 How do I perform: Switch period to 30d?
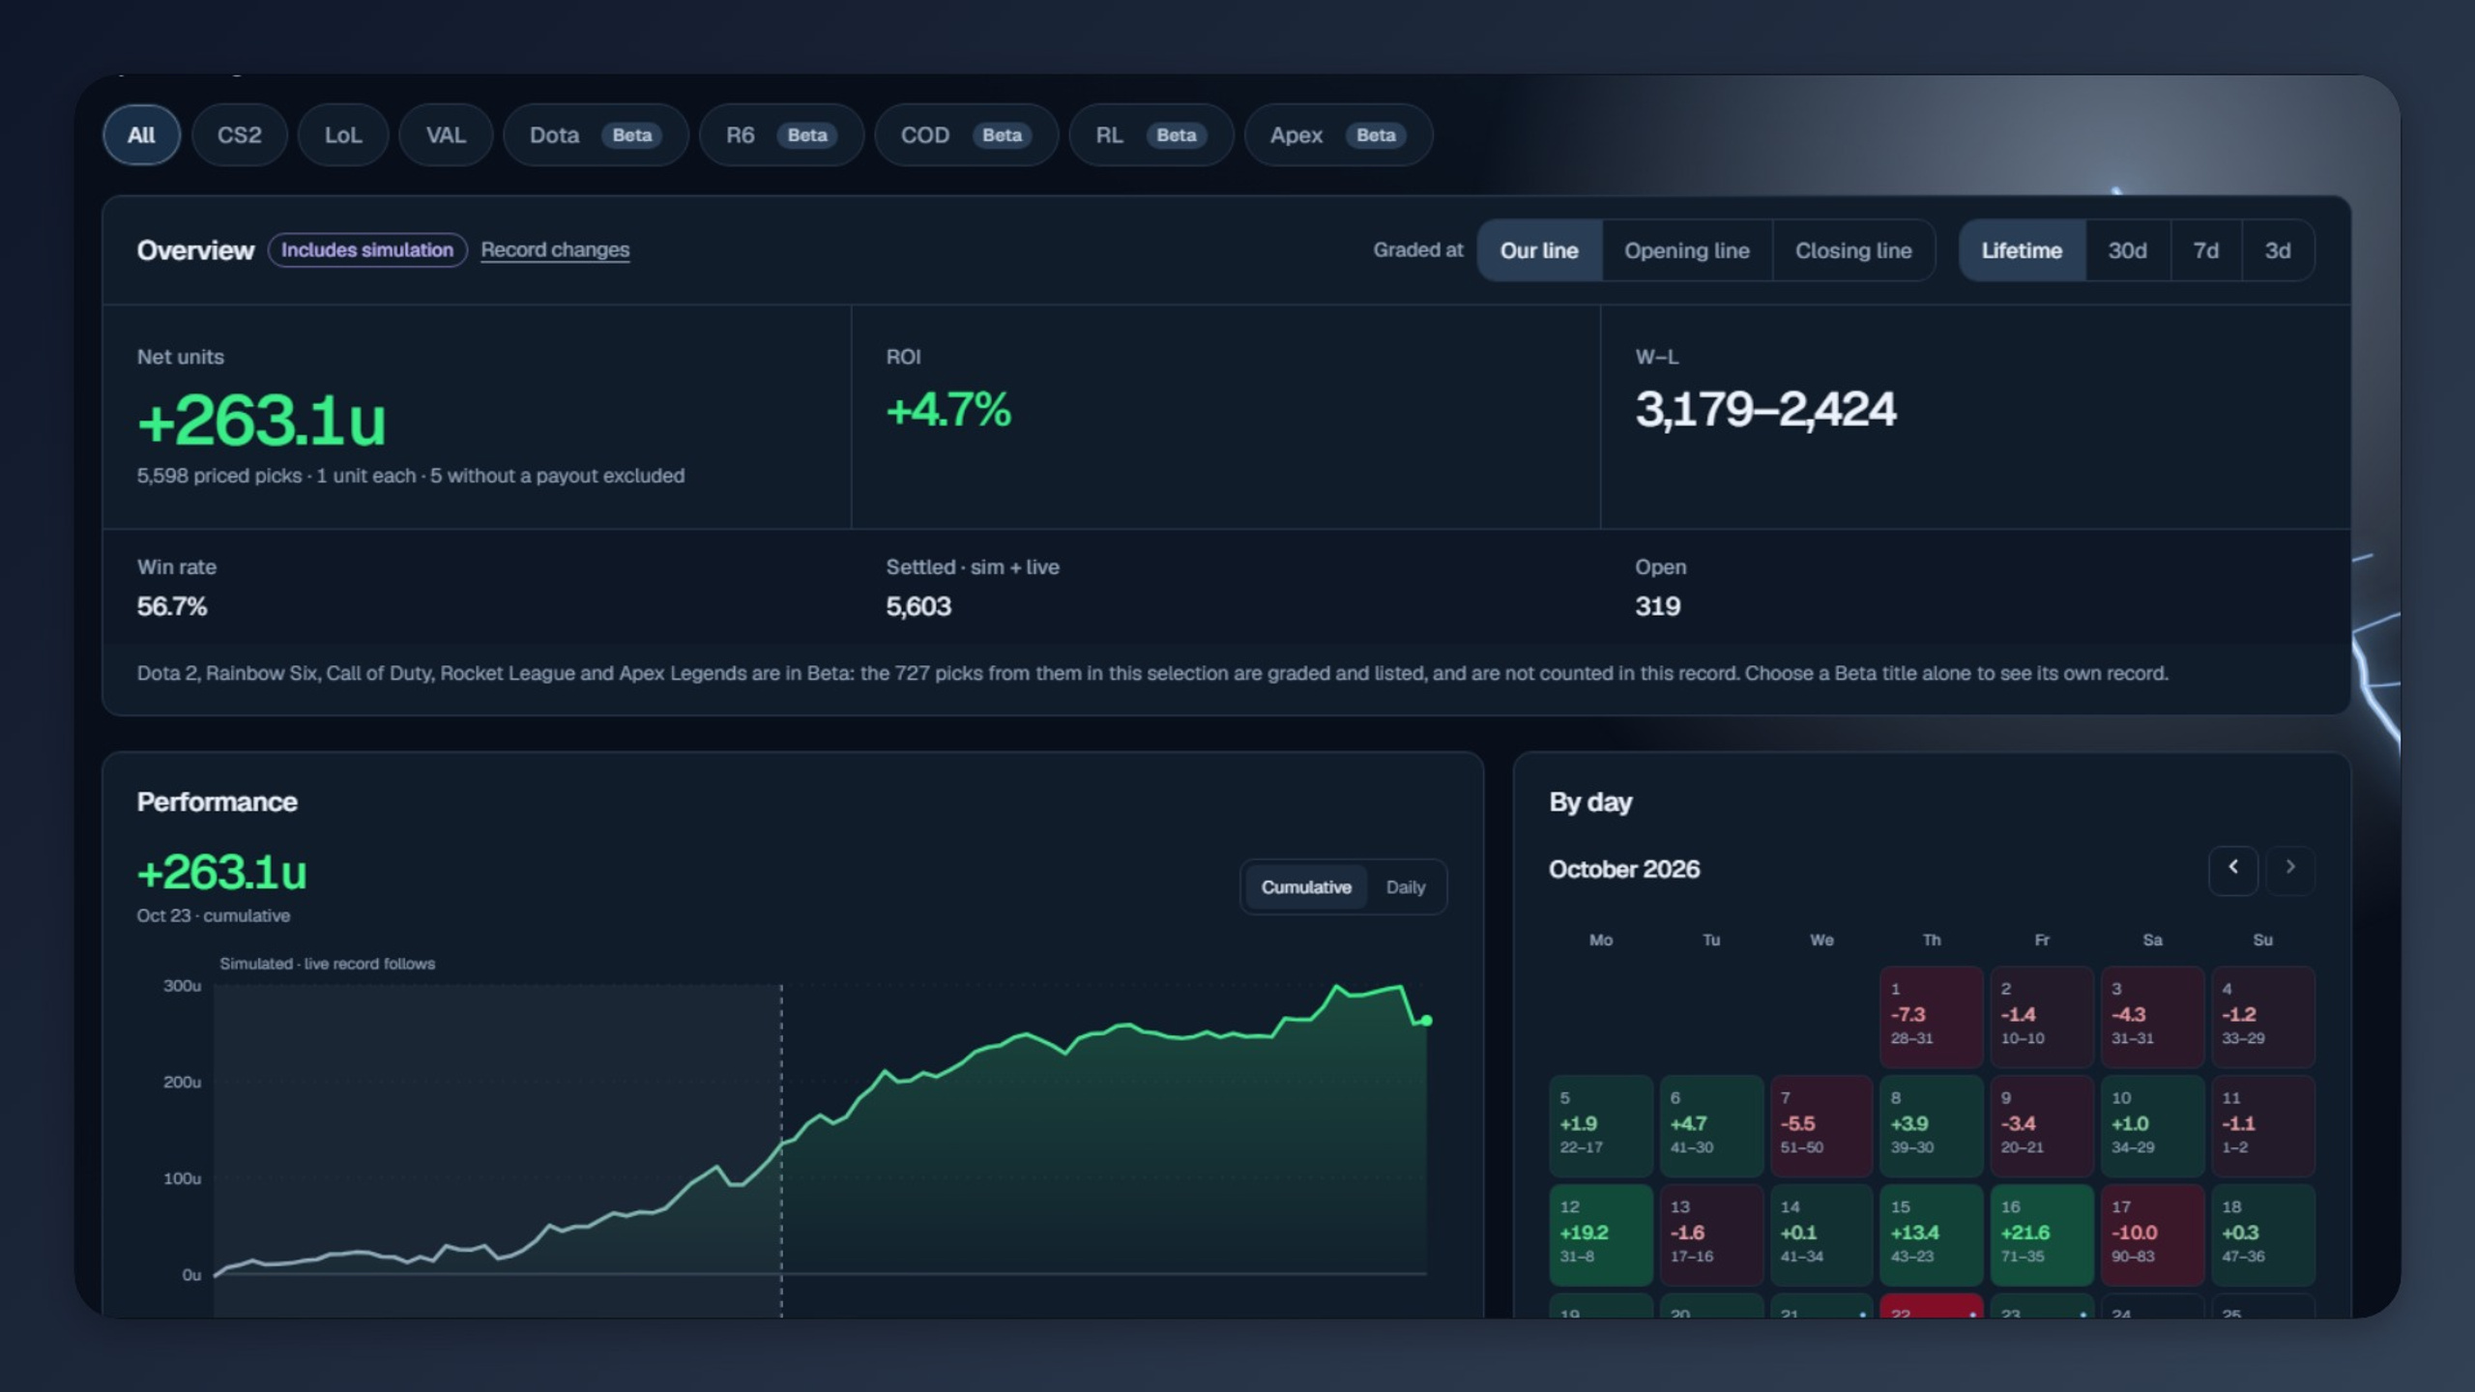[2128, 250]
